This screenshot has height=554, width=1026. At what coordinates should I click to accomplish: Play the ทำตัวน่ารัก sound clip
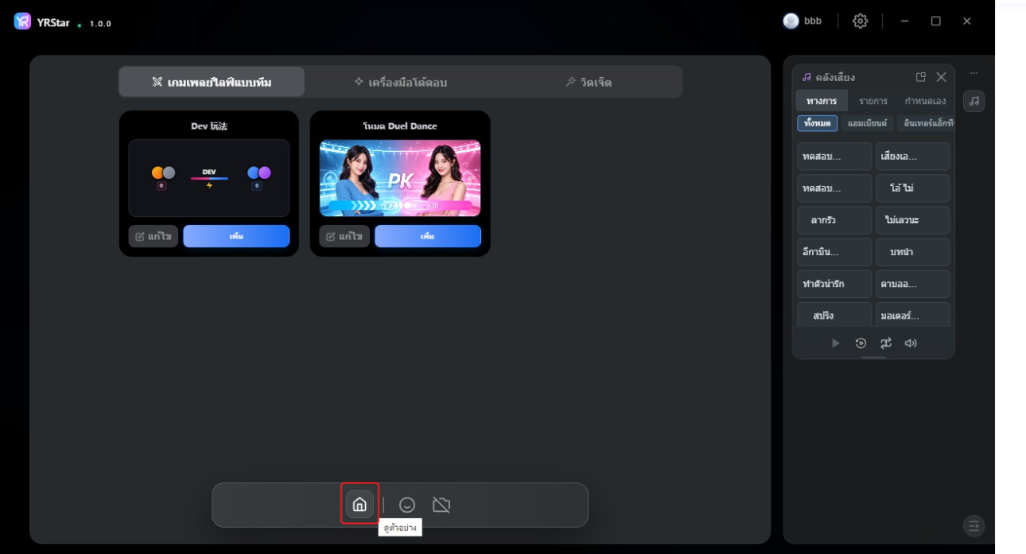[x=834, y=284]
